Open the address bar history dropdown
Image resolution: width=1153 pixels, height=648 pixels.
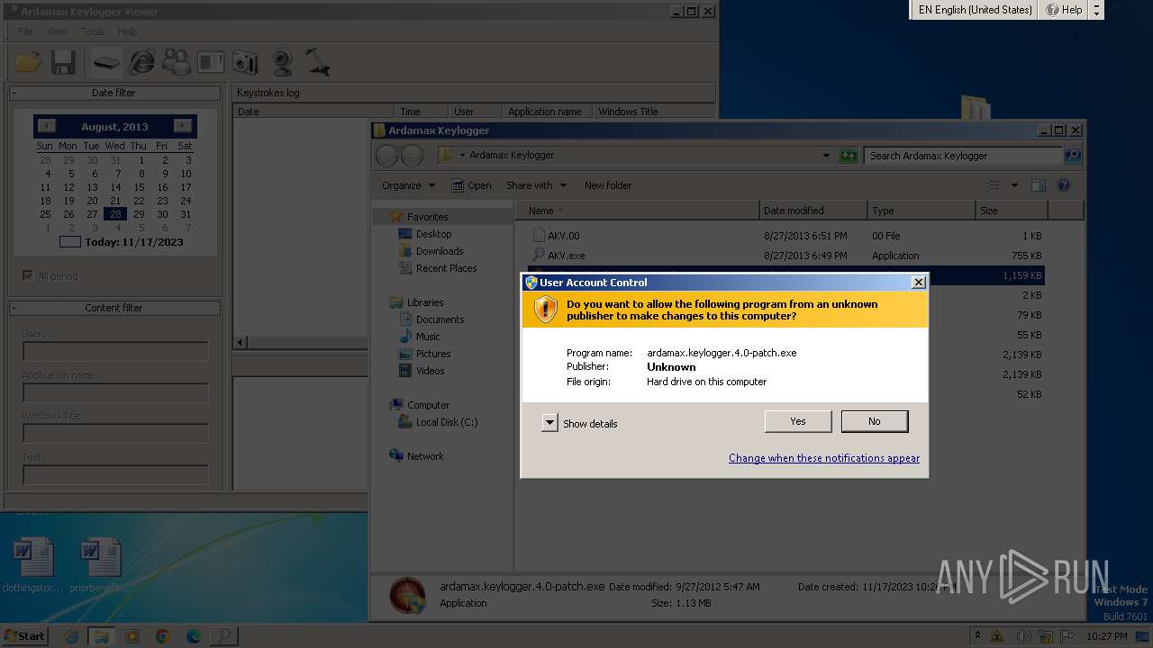point(826,156)
